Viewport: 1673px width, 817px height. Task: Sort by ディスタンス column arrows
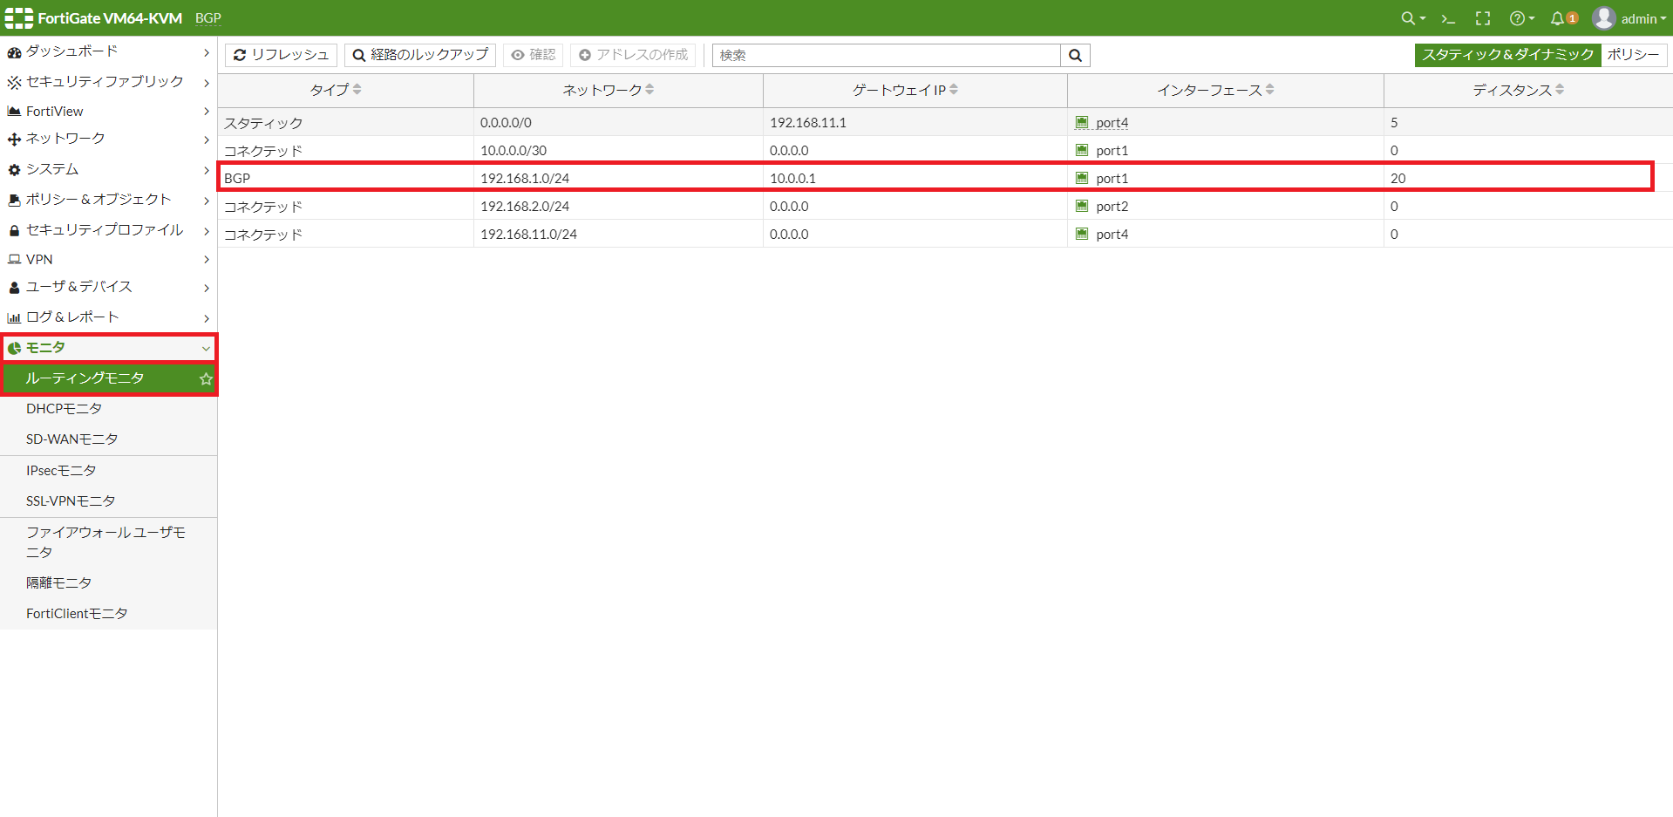(x=1560, y=90)
